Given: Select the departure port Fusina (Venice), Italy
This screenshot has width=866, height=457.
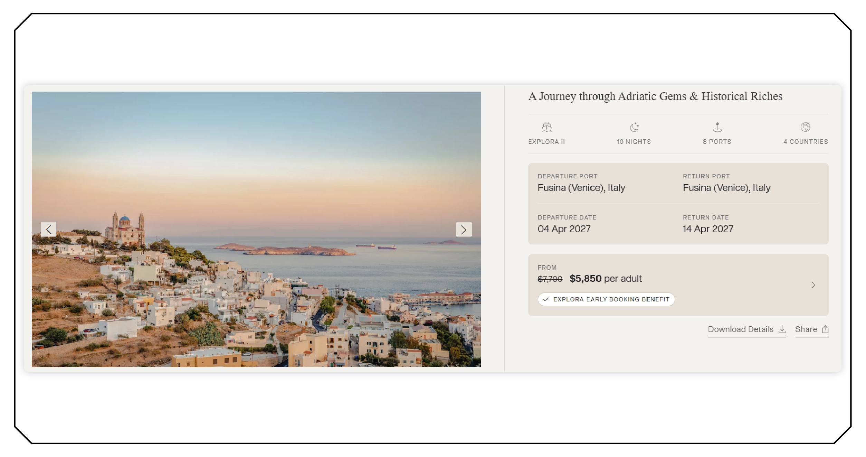Looking at the screenshot, I should tap(581, 188).
